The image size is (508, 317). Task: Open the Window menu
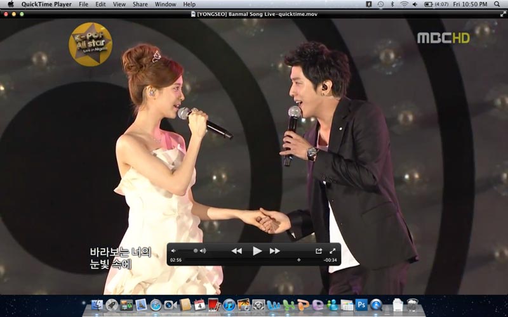(165, 4)
